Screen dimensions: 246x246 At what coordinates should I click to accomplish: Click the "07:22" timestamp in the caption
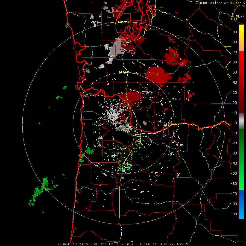point(183,244)
